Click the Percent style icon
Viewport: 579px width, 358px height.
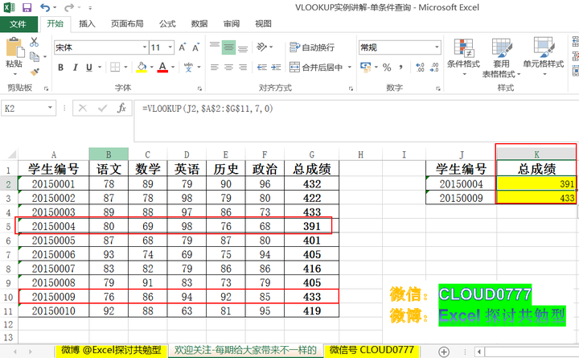coord(387,68)
